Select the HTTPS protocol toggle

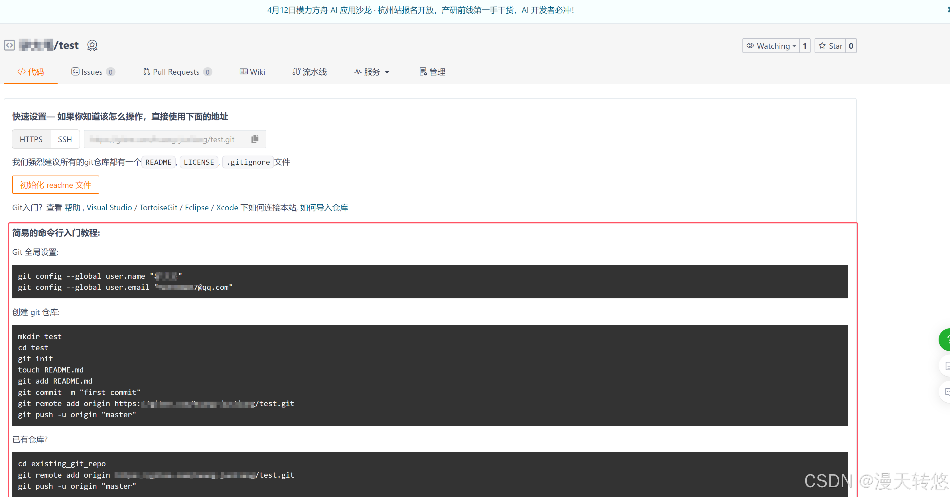coord(31,139)
